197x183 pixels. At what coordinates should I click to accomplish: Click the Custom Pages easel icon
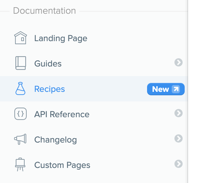coord(20,164)
